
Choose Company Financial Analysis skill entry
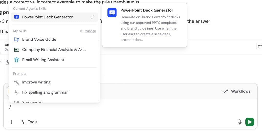(54, 50)
